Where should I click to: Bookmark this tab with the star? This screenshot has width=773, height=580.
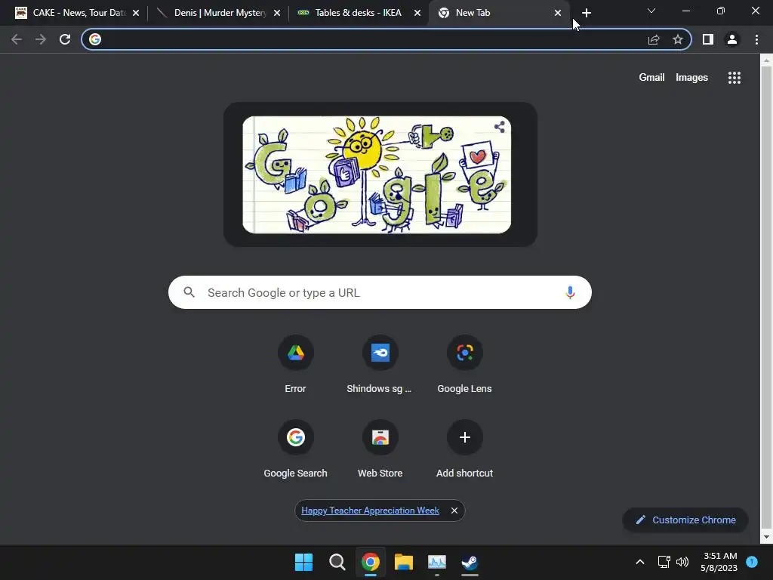point(678,39)
